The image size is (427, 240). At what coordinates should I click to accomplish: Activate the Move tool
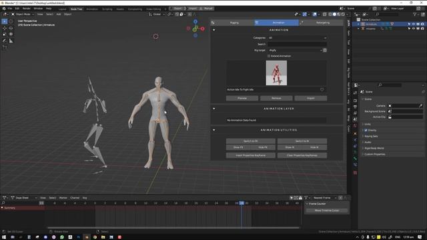[5, 28]
